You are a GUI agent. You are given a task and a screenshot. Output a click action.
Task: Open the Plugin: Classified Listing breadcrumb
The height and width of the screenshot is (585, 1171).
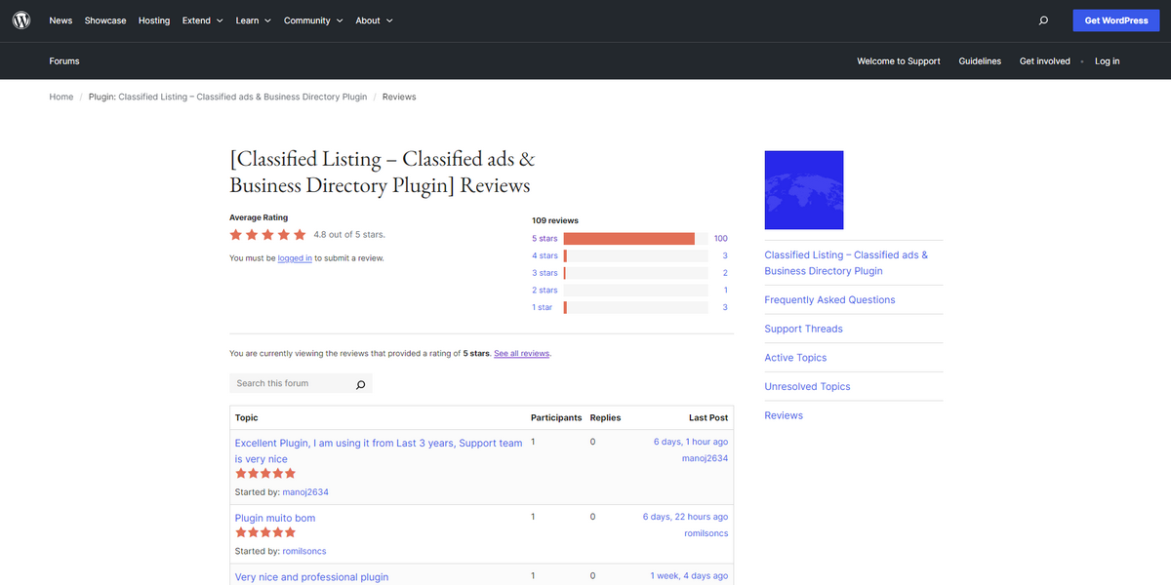[x=227, y=97]
